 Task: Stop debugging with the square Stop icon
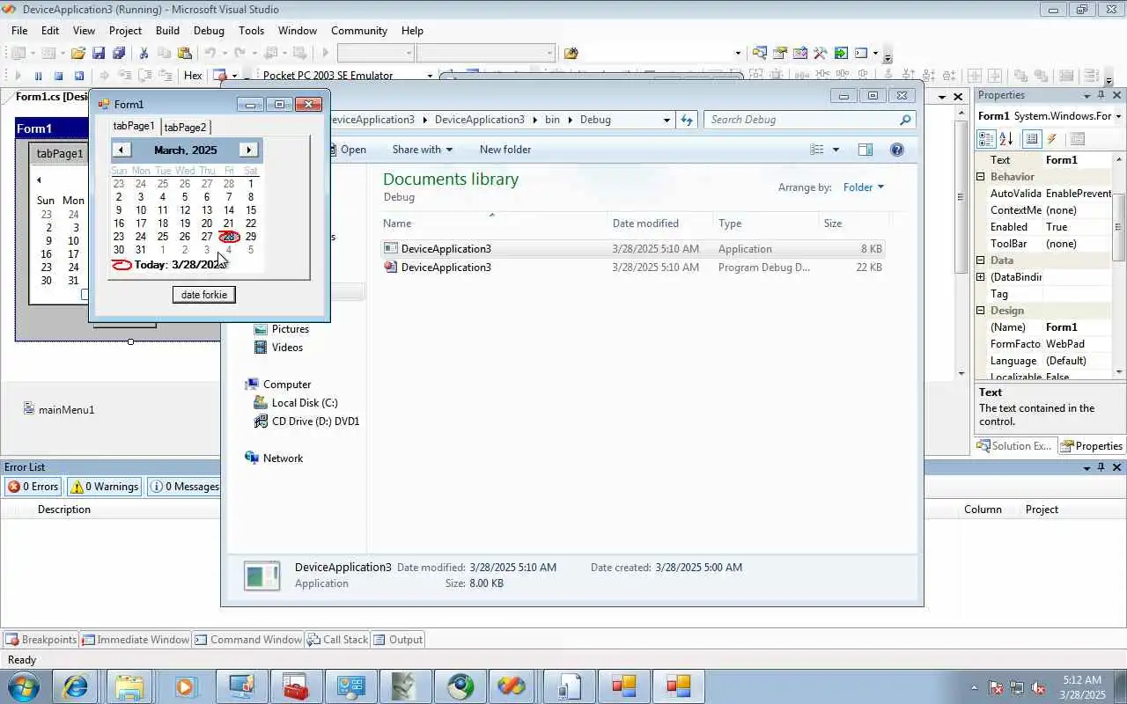tap(58, 76)
